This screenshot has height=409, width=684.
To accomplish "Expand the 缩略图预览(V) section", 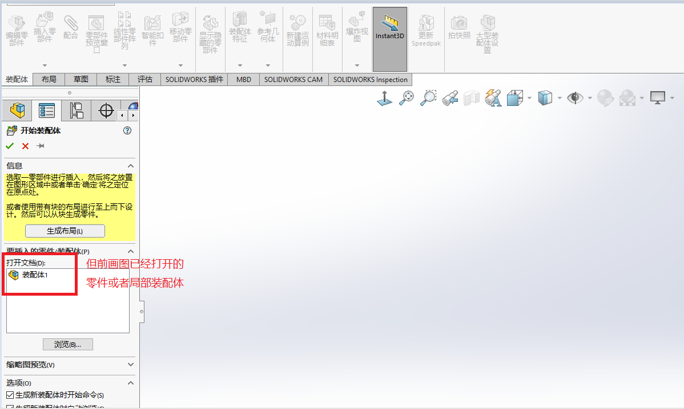I will point(130,365).
